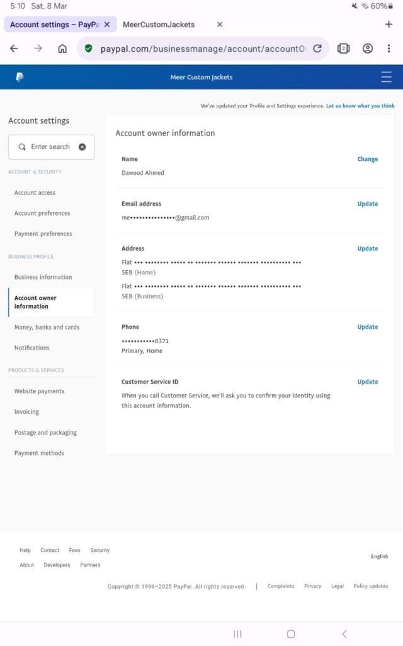Open a new browser tab
The width and height of the screenshot is (403, 646).
click(x=389, y=25)
